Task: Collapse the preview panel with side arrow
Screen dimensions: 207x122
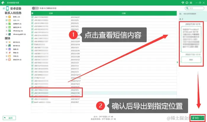Action: 177,62
